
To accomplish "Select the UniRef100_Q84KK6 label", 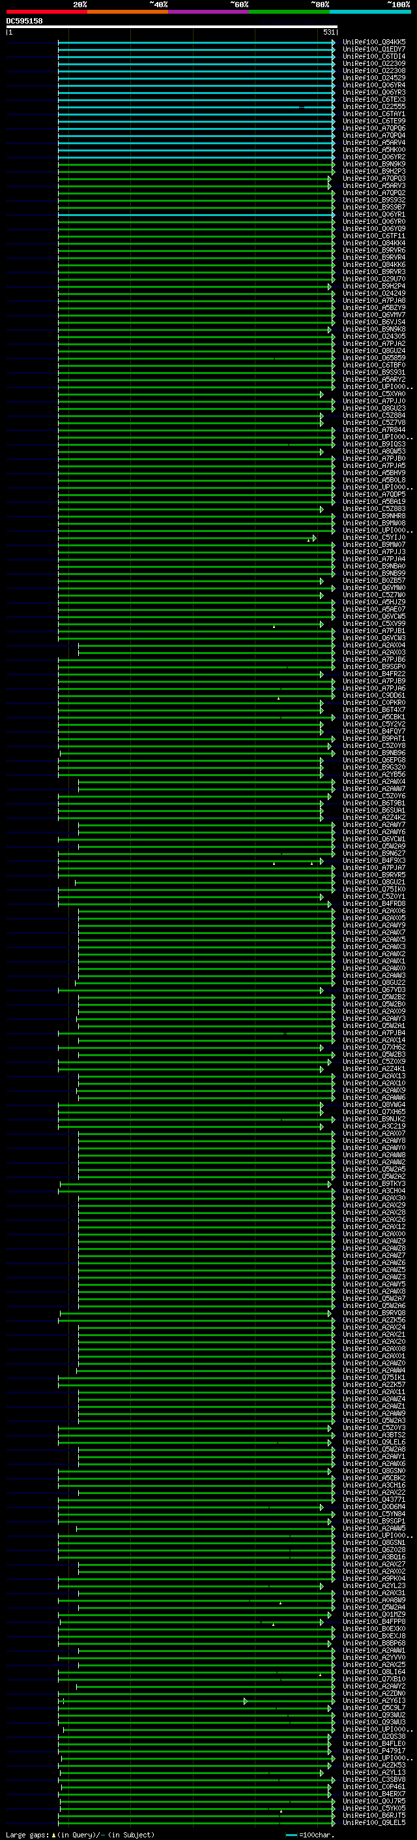I will 374,264.
